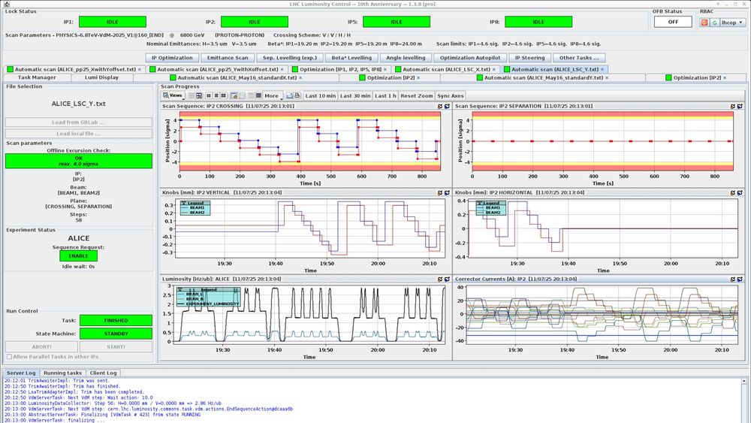Screen dimensions: 751x423
Task: Click the left header icon of Corrector Currents chart
Action: (x=733, y=279)
